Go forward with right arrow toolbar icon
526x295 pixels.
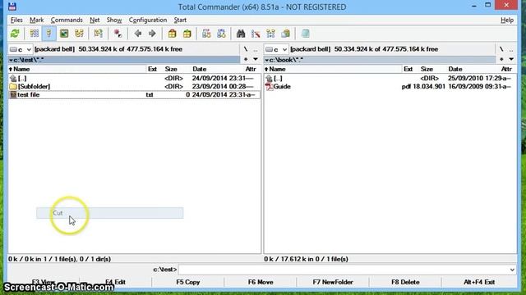pos(152,34)
